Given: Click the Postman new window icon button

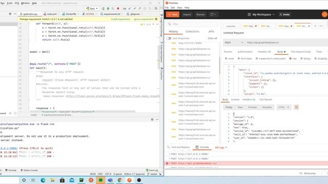Looking at the screenshot, I should click(x=213, y=14).
